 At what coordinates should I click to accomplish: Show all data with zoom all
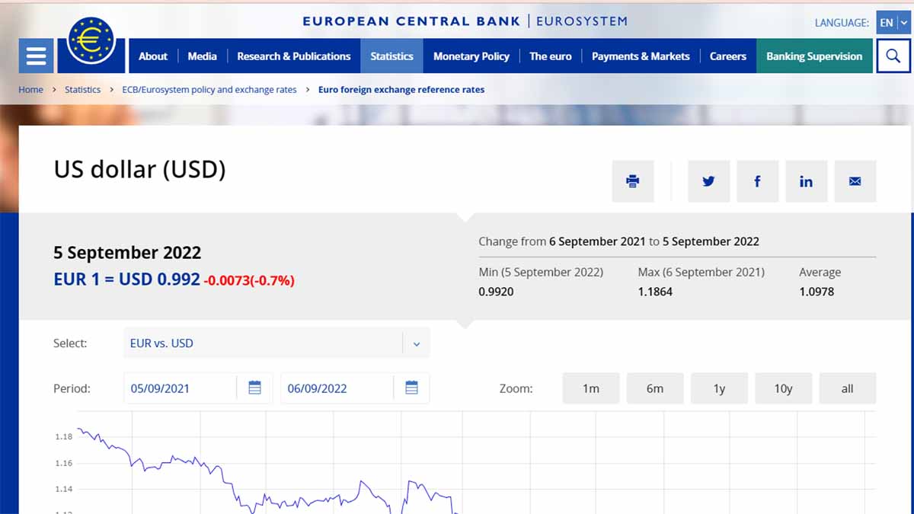pyautogui.click(x=847, y=388)
